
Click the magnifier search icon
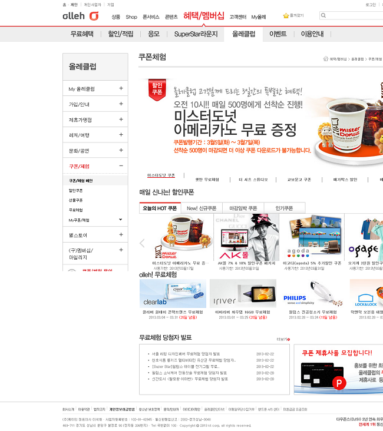[323, 15]
